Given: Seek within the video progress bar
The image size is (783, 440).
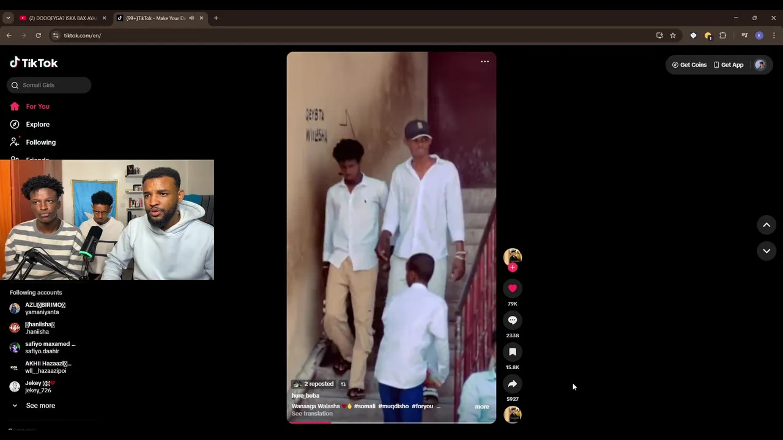Looking at the screenshot, I should click(391, 422).
